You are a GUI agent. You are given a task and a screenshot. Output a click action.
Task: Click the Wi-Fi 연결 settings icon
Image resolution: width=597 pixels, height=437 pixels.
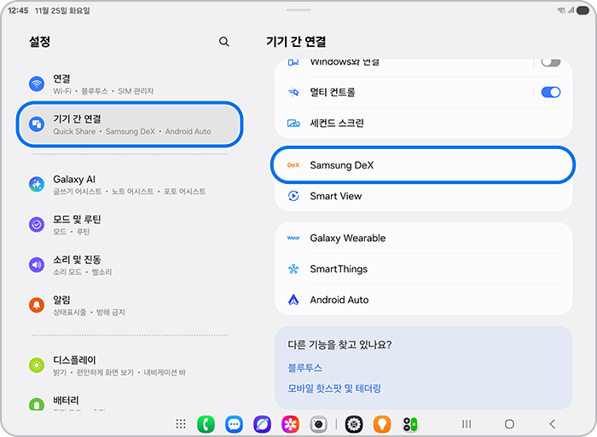click(37, 83)
